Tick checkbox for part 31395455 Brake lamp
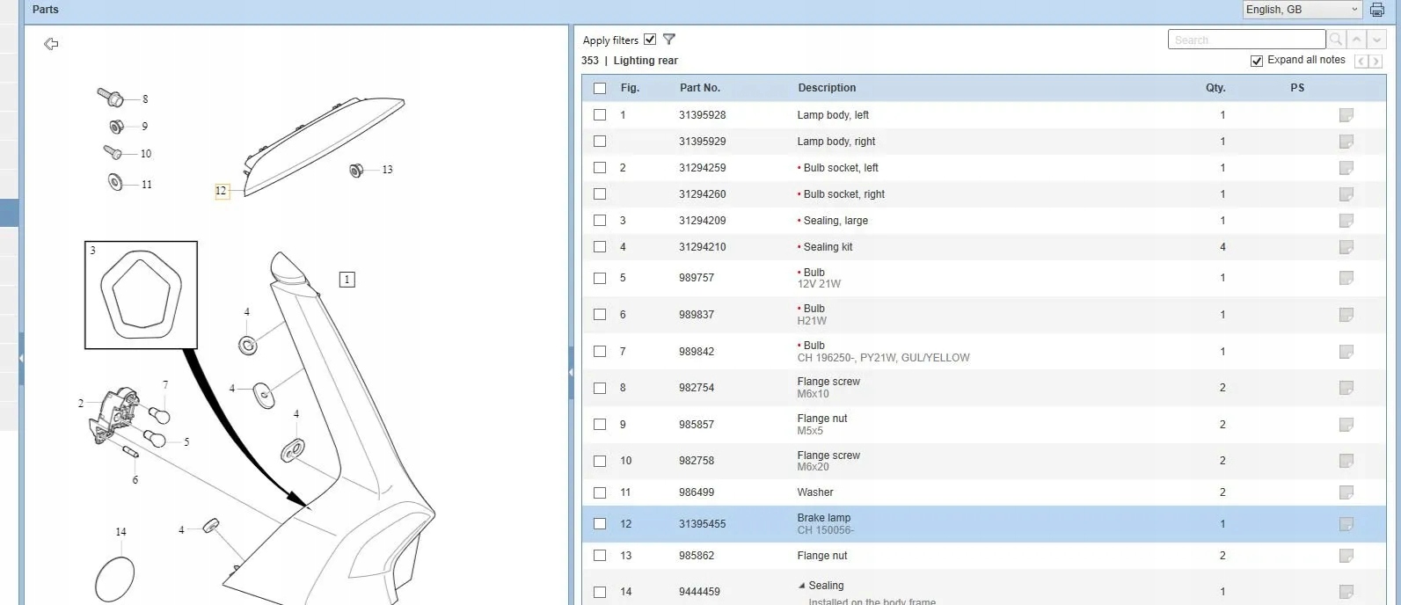This screenshot has height=605, width=1401. coord(600,524)
